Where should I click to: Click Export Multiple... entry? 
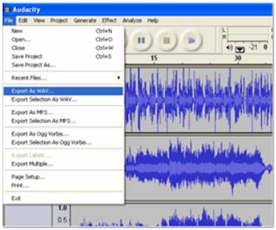[63, 164]
